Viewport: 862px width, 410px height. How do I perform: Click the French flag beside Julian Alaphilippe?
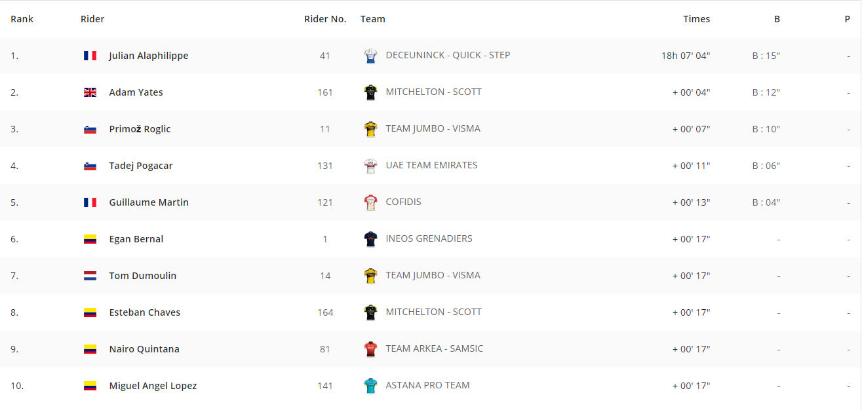click(x=90, y=56)
